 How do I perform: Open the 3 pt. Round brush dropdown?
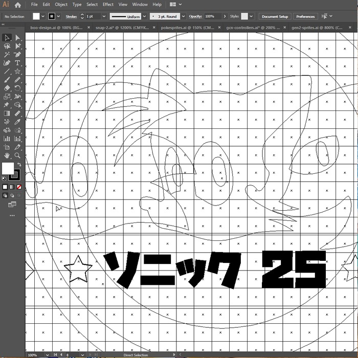[x=183, y=16]
